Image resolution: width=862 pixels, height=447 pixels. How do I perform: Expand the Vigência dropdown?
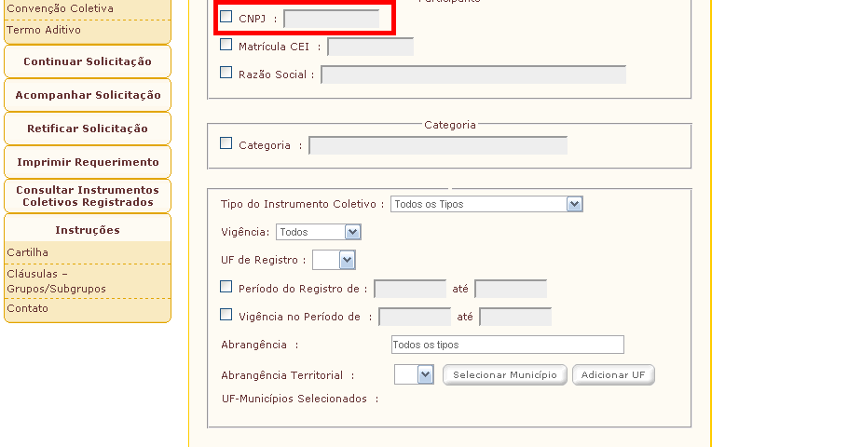click(319, 232)
